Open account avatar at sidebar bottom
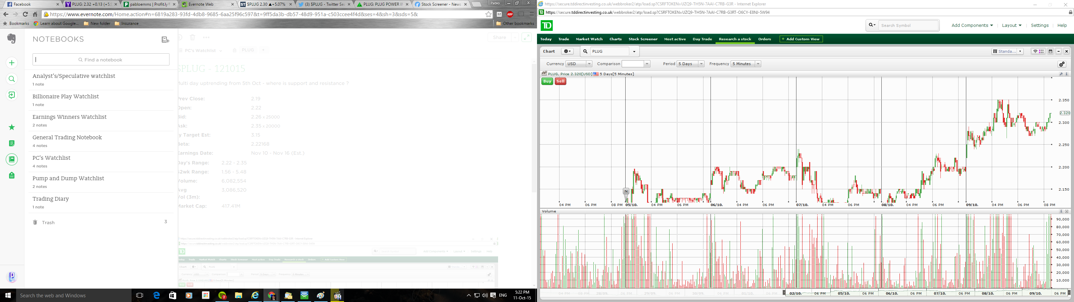This screenshot has width=1074, height=302. 12,277
